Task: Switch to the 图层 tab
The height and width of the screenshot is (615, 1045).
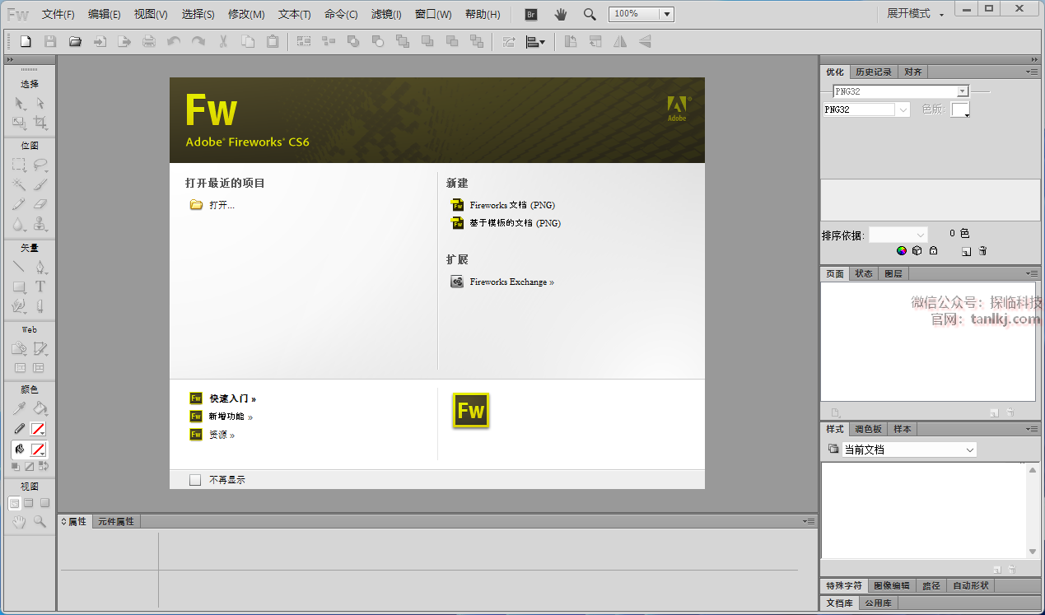Action: (x=893, y=274)
